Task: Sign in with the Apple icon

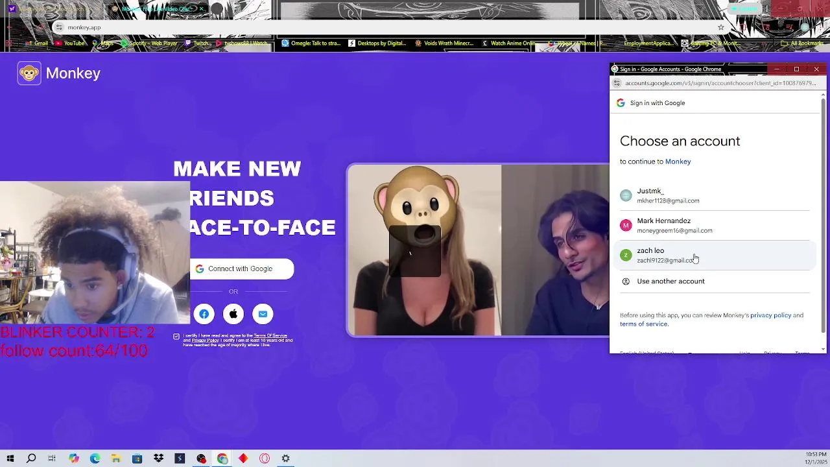Action: point(233,315)
